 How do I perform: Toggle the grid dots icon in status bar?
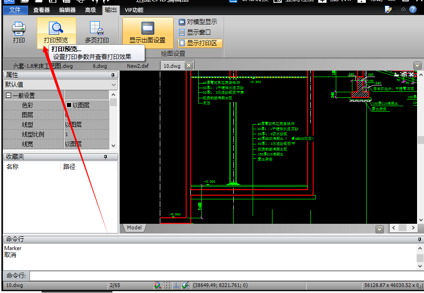pos(167,285)
